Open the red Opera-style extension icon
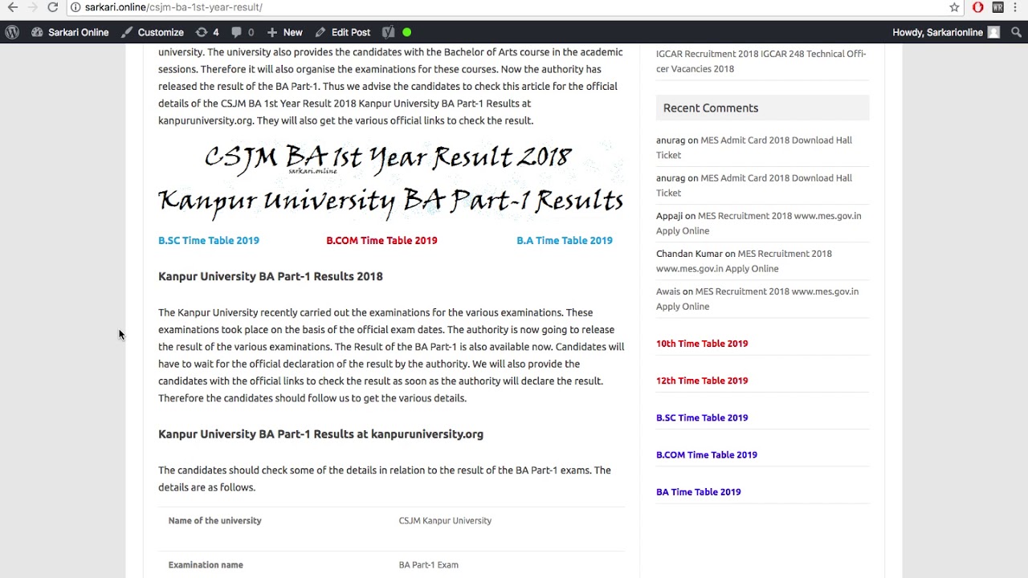The height and width of the screenshot is (578, 1028). [x=977, y=7]
